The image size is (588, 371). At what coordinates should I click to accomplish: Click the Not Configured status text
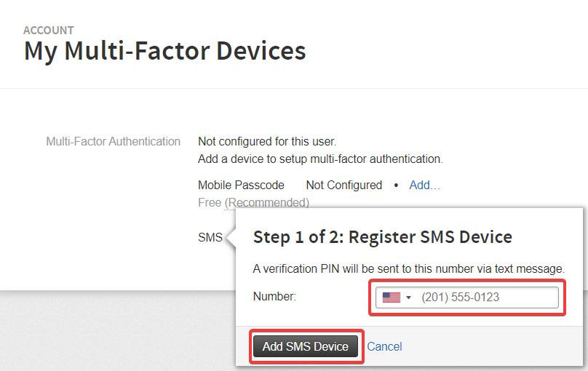click(x=344, y=185)
